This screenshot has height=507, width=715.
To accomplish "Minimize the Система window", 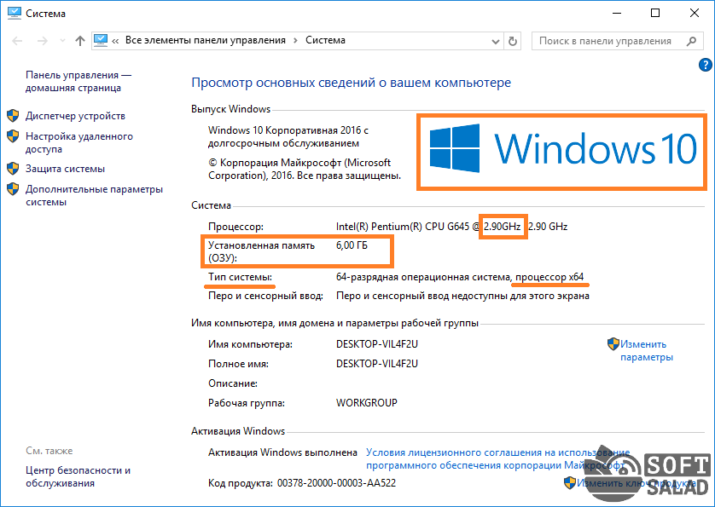I will point(616,13).
